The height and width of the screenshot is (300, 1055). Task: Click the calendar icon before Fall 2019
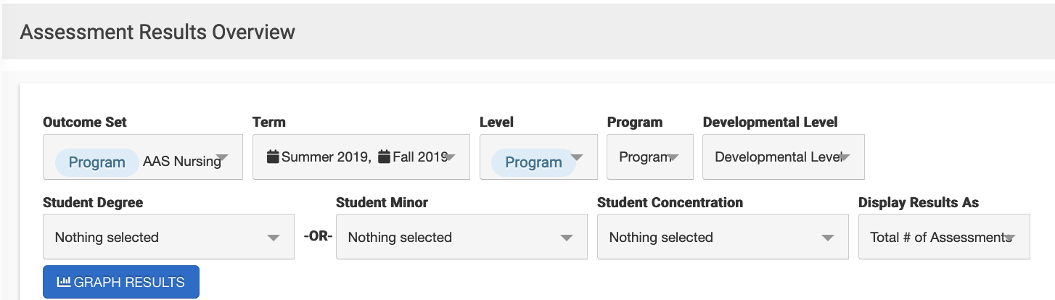(385, 157)
